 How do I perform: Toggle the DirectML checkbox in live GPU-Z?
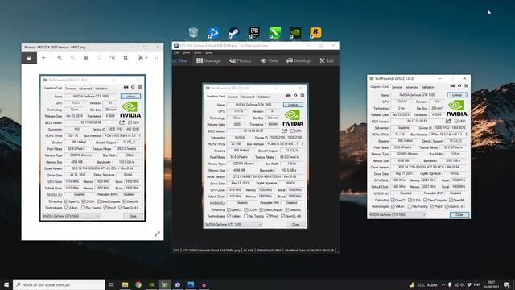click(451, 200)
